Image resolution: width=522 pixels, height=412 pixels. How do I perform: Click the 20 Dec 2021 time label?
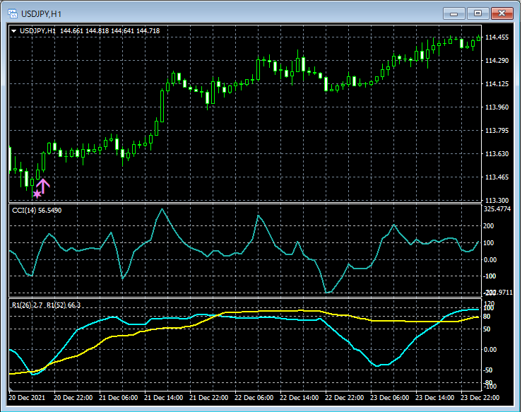point(28,397)
